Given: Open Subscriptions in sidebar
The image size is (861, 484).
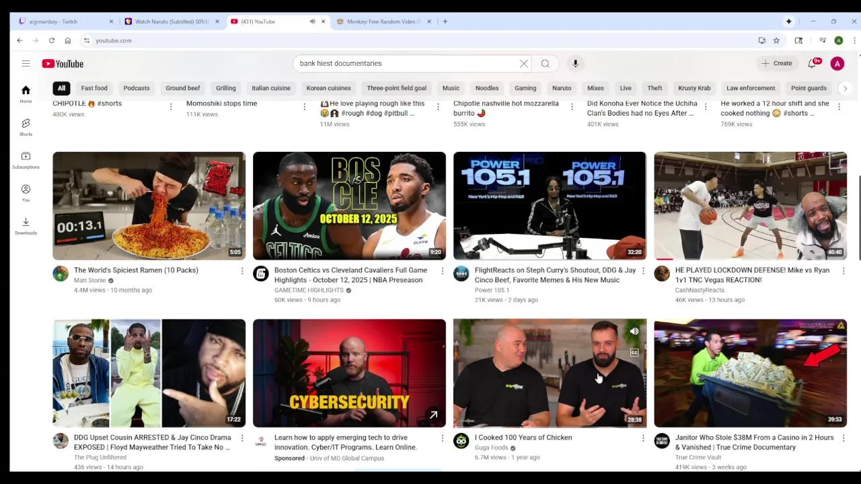Looking at the screenshot, I should tap(26, 160).
